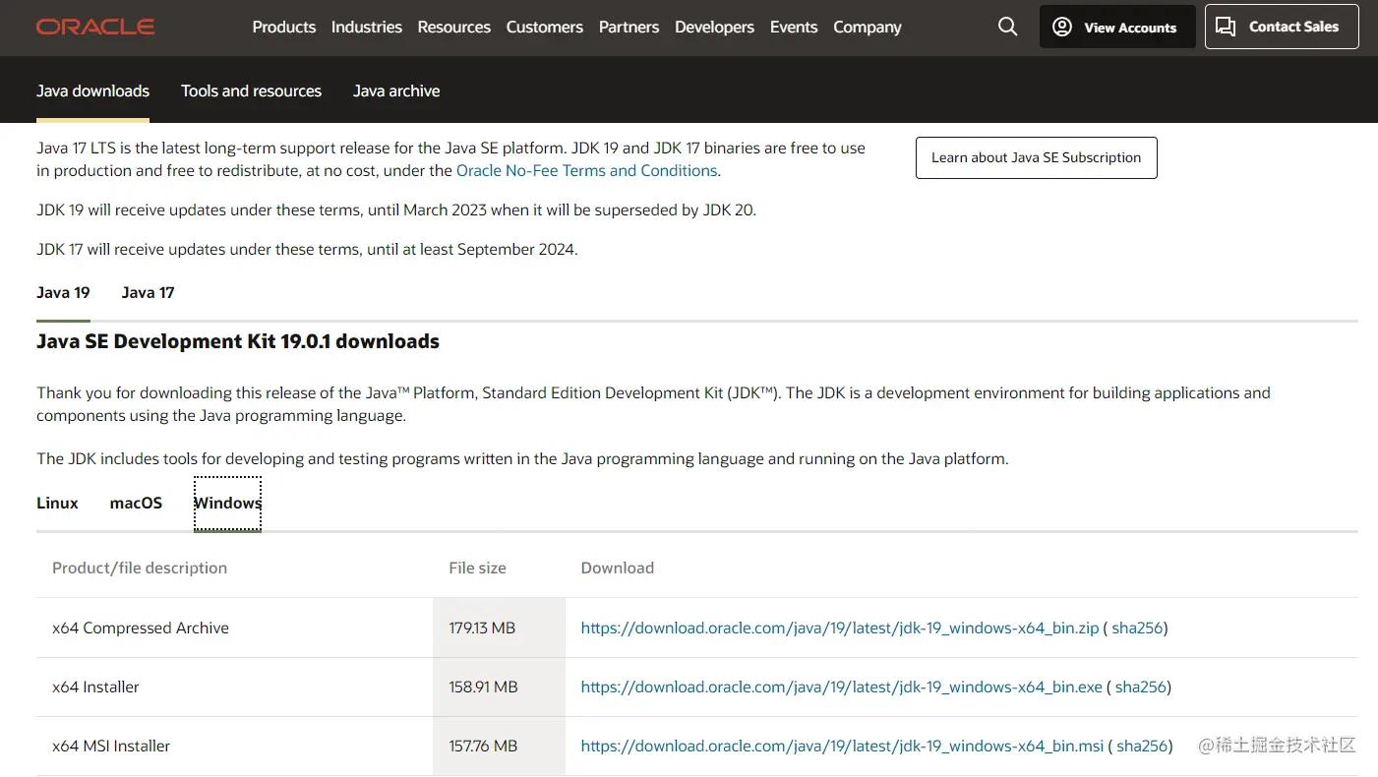
Task: Open the Customers menu
Action: point(545,28)
